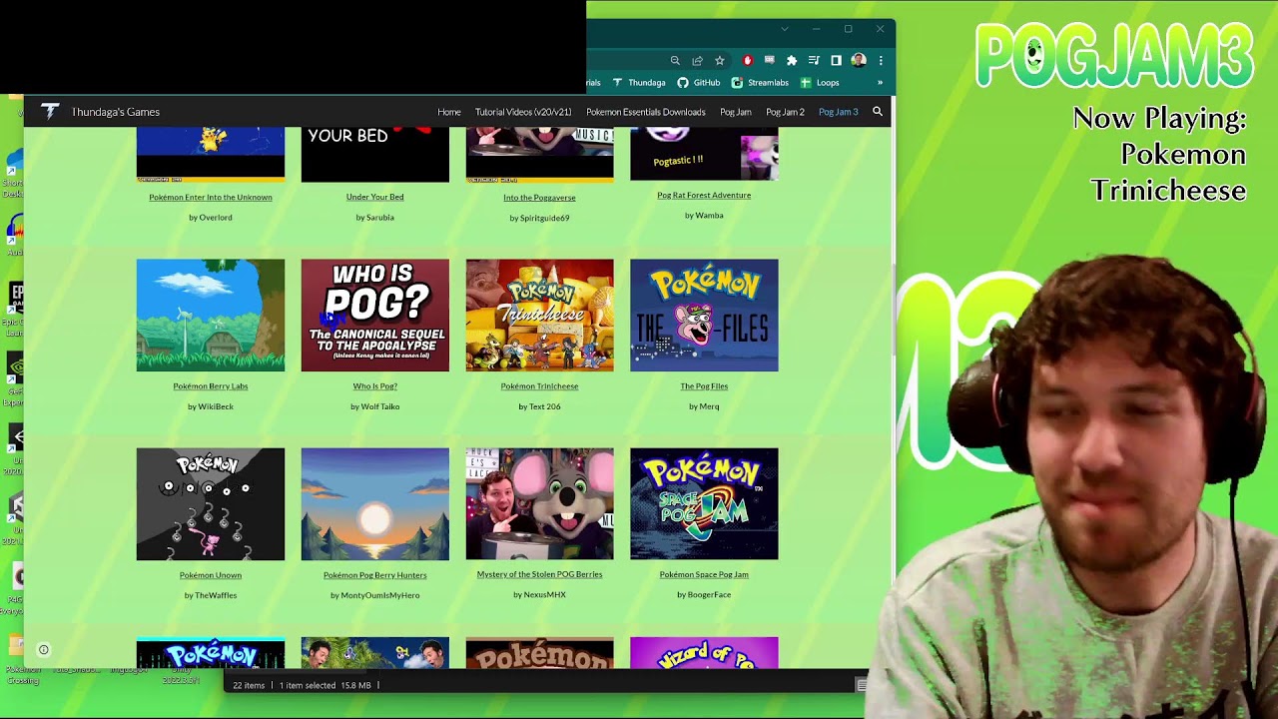1278x719 pixels.
Task: Open the profile avatar in Chrome
Action: pyautogui.click(x=858, y=61)
